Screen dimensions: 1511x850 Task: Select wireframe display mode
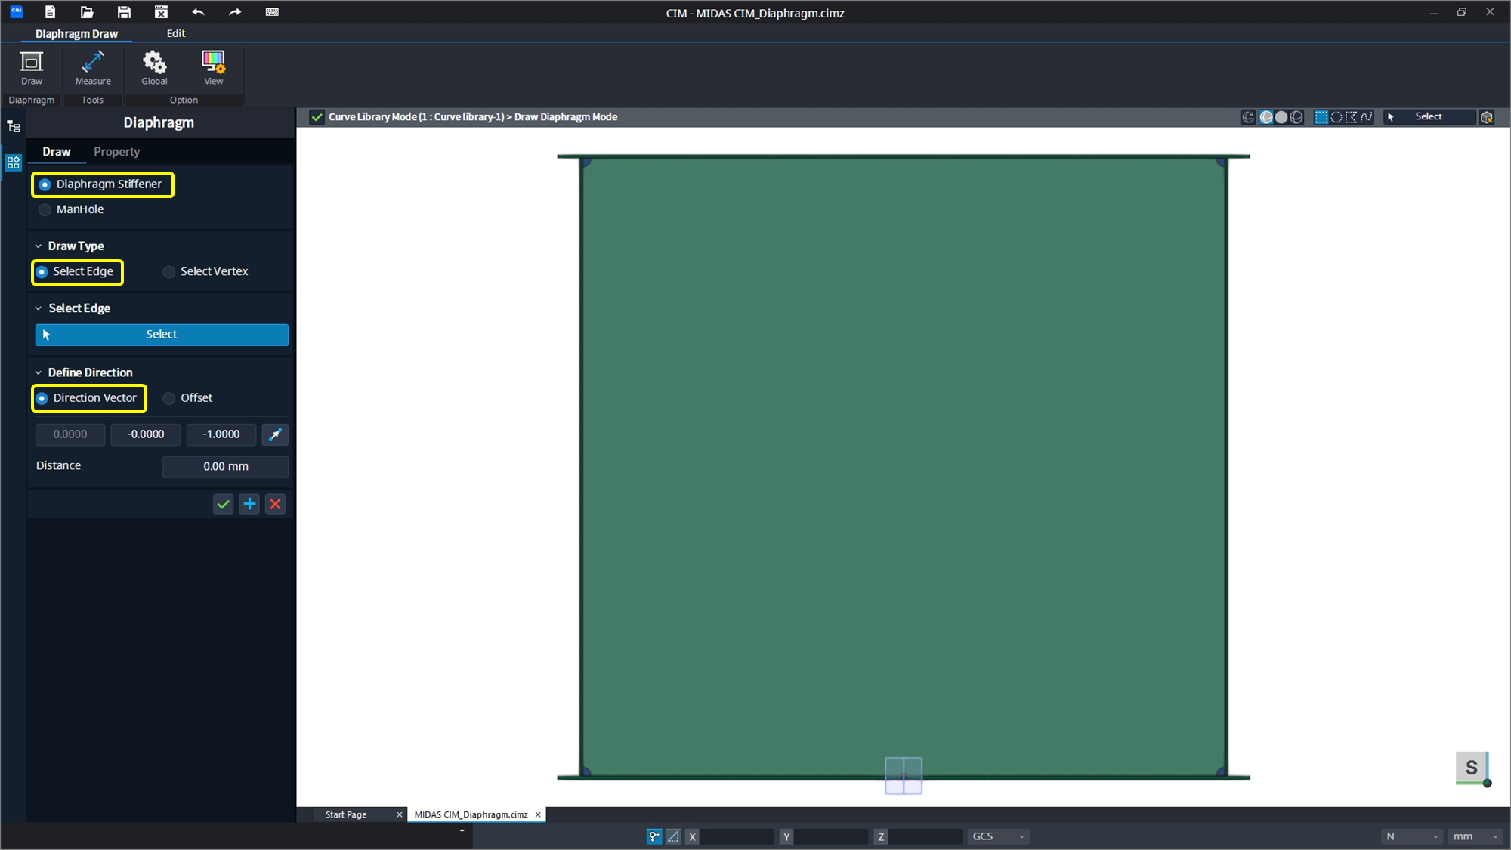pyautogui.click(x=1296, y=117)
